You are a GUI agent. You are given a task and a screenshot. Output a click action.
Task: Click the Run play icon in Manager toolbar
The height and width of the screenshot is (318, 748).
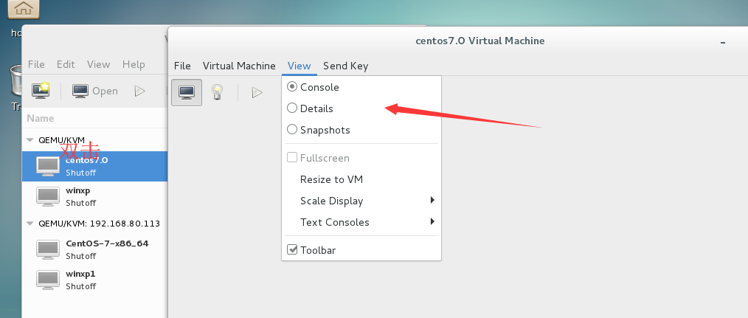click(x=139, y=91)
